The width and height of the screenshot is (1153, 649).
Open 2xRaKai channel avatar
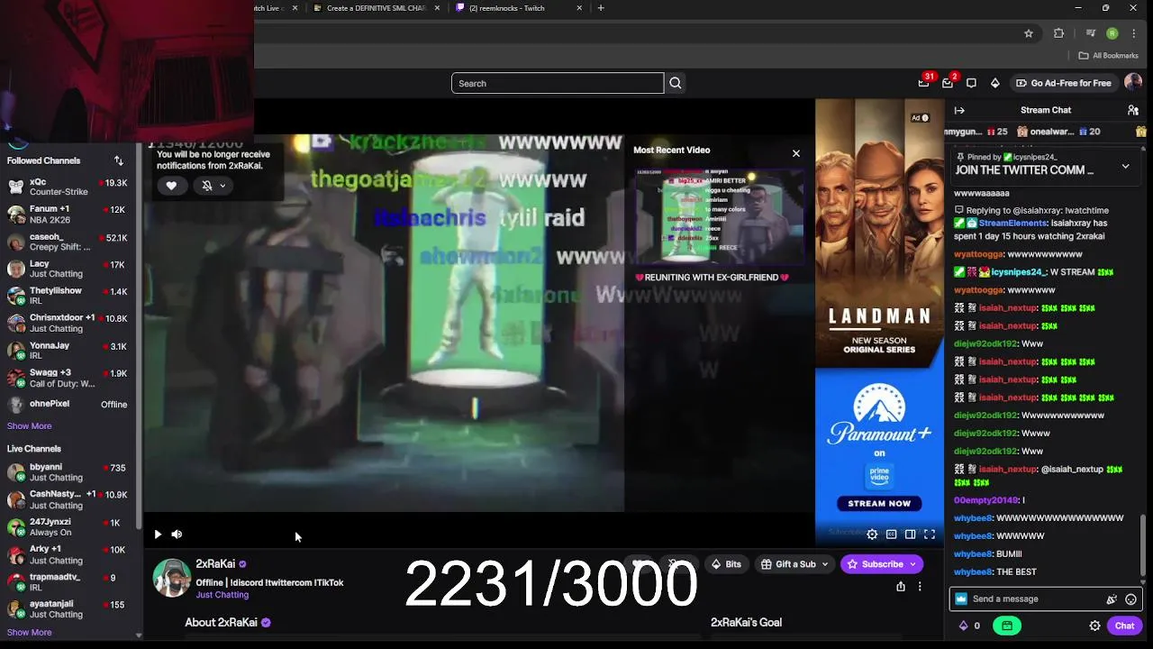[171, 578]
